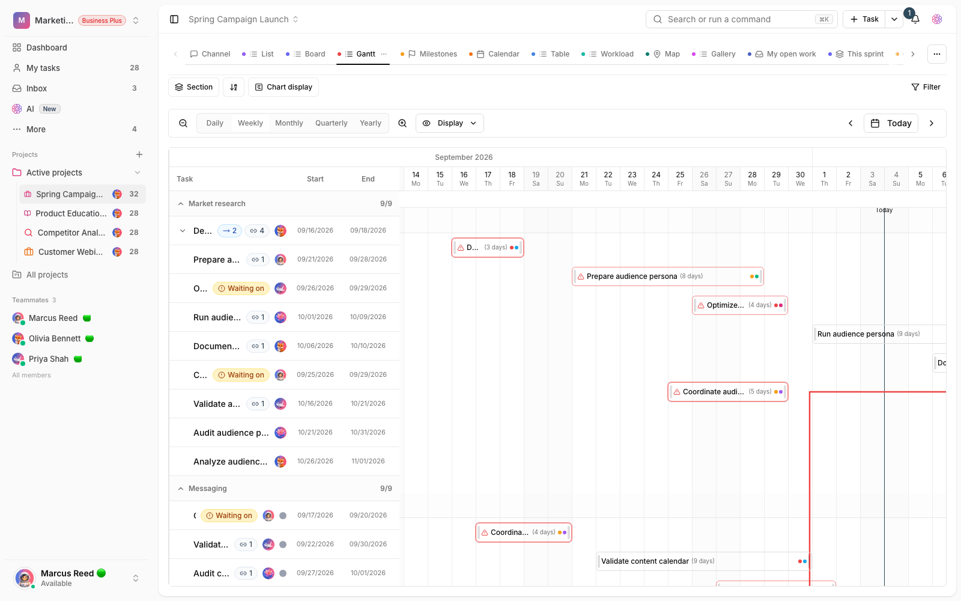Click the Prepare audience persona Gantt bar
This screenshot has width=961, height=601.
pyautogui.click(x=668, y=276)
